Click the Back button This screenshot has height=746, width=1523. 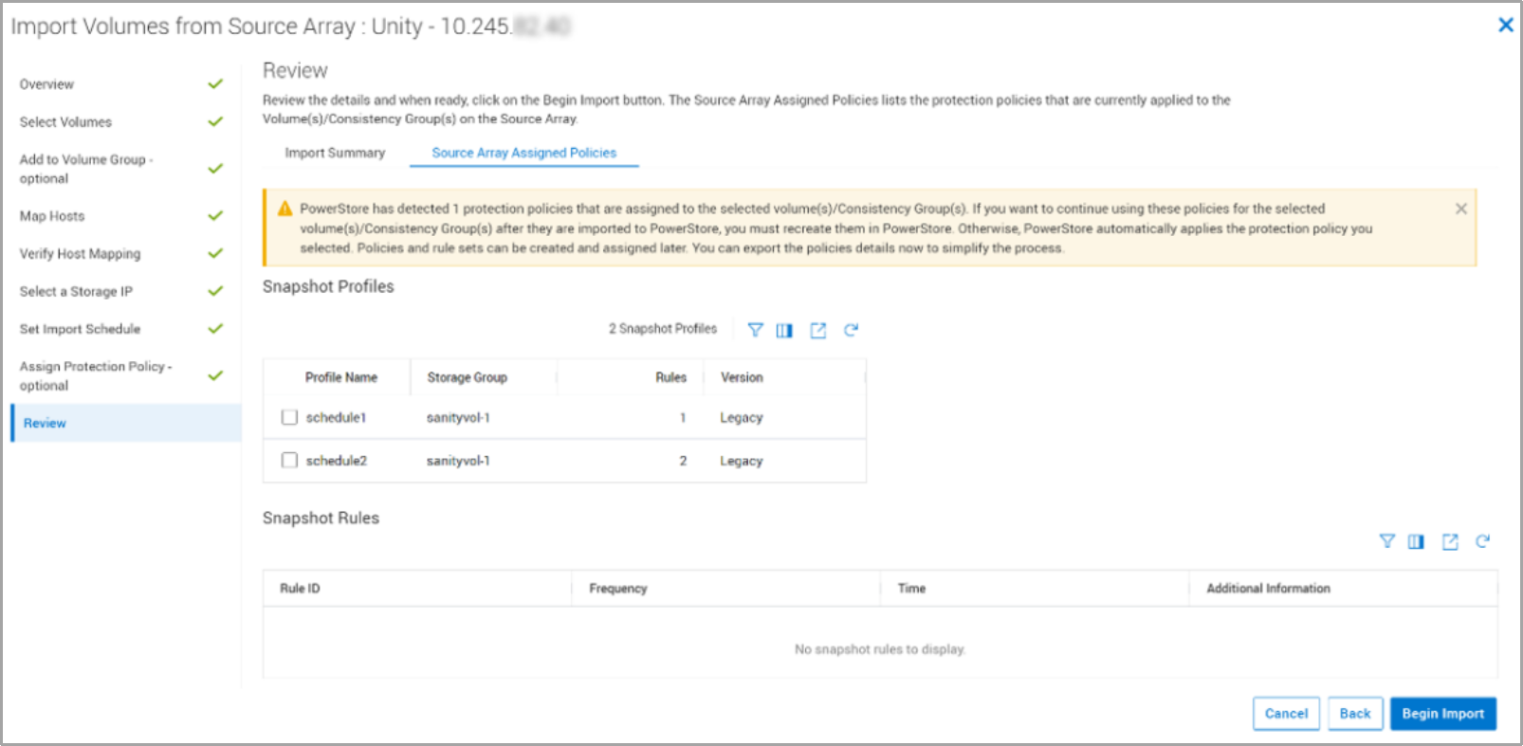click(x=1355, y=714)
